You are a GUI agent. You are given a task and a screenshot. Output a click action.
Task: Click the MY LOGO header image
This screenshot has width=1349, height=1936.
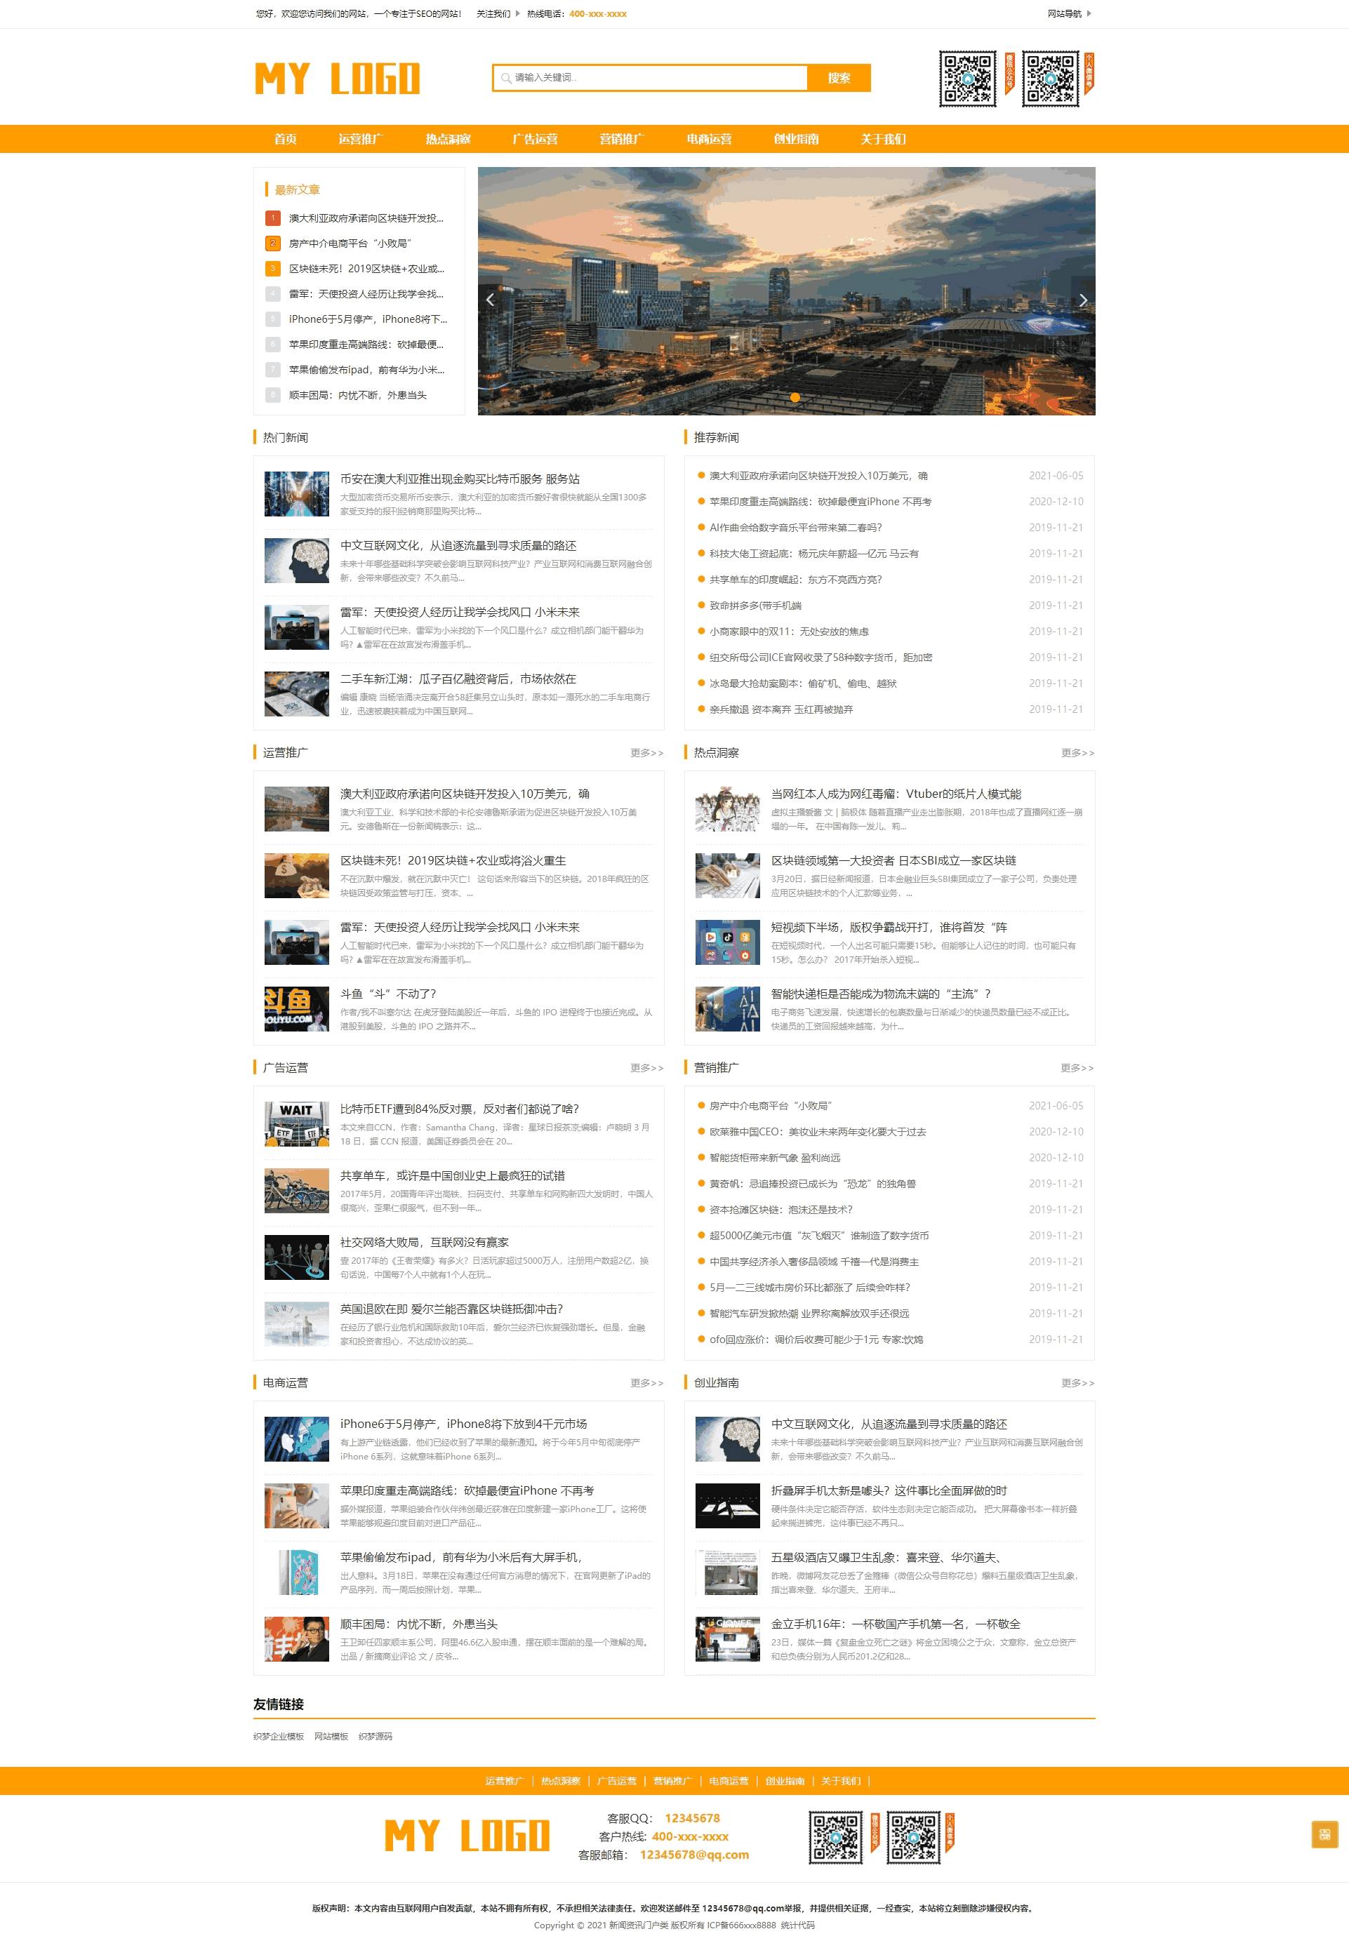click(x=337, y=79)
